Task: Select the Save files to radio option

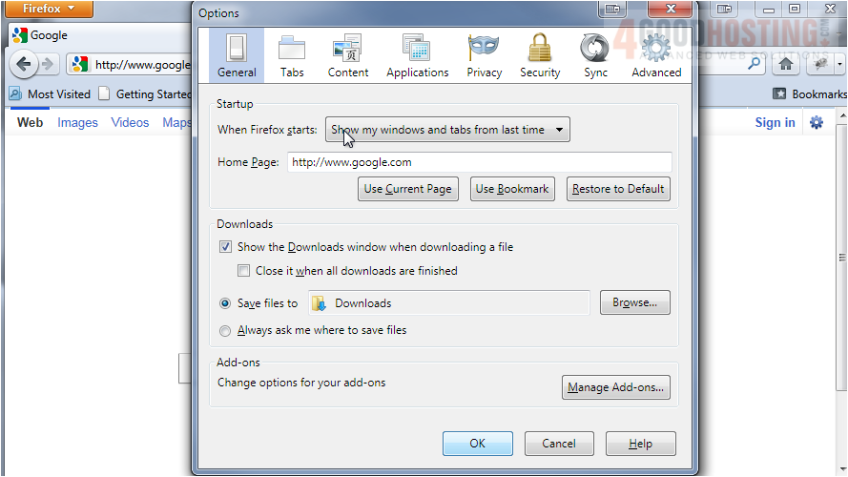Action: [x=225, y=303]
